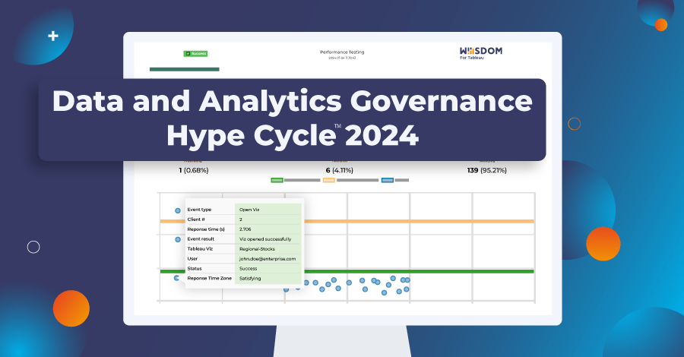684x357 pixels.
Task: Select the Satisfying value in tooltip
Action: point(250,278)
